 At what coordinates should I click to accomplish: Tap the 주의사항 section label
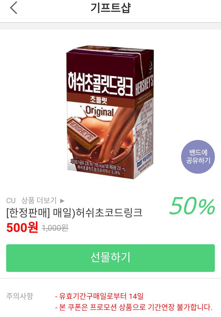point(20,296)
